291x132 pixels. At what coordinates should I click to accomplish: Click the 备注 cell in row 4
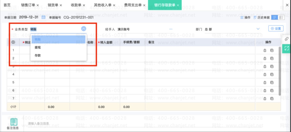point(201,74)
